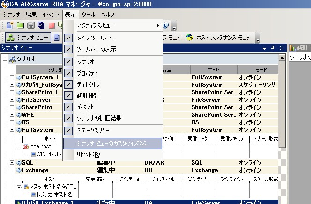Click the status icon of SharePoint 1
311x204 pixels.
(x=19, y=92)
